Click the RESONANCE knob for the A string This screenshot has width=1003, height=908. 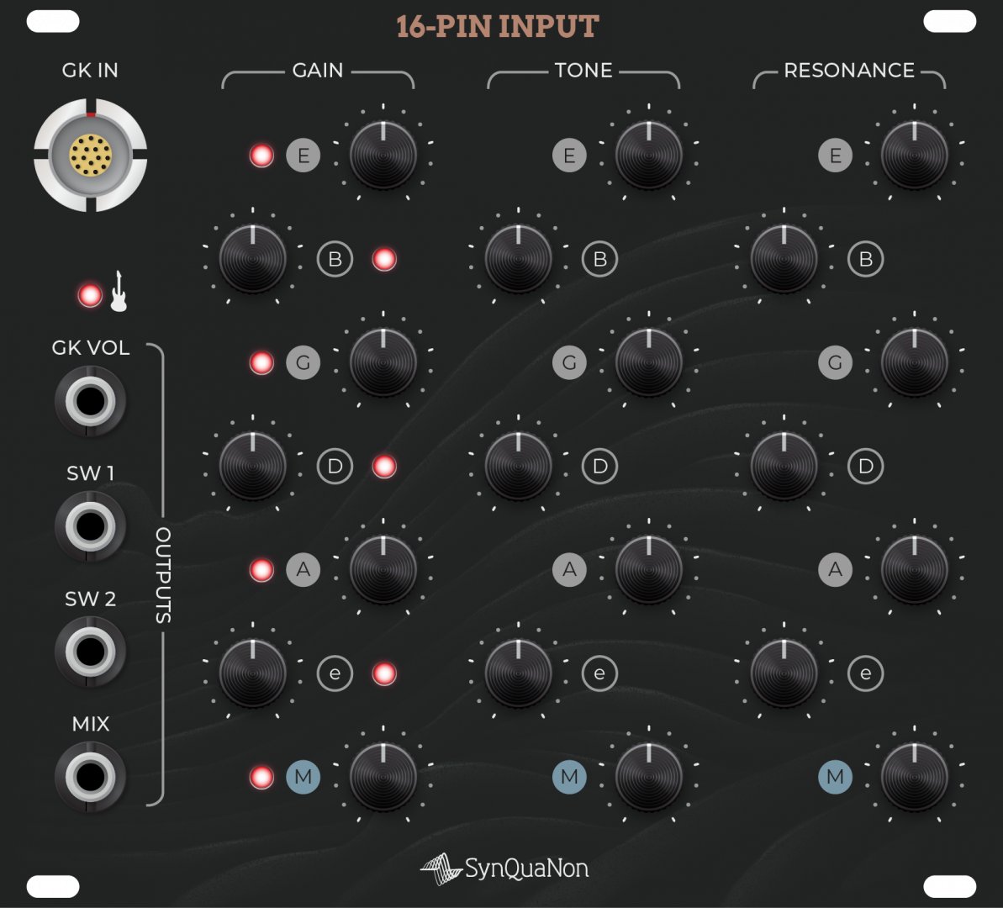915,570
